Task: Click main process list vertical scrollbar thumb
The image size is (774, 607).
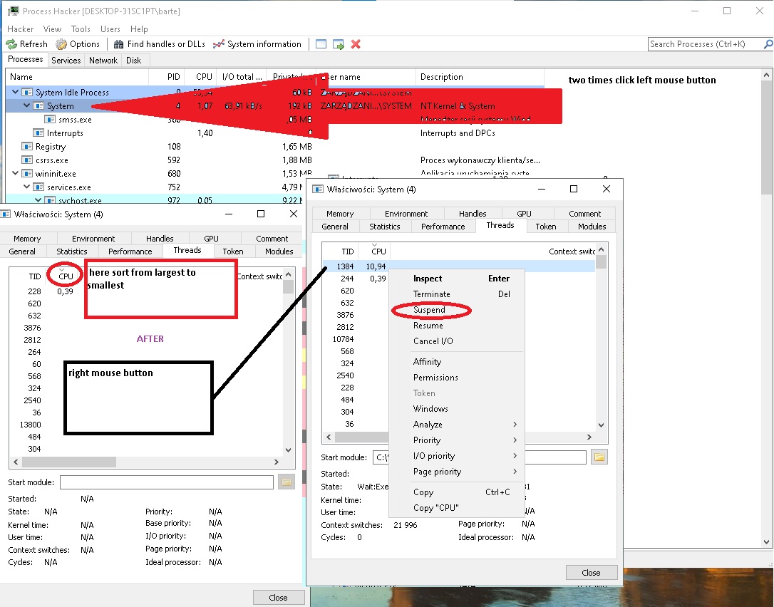Action: point(766,139)
